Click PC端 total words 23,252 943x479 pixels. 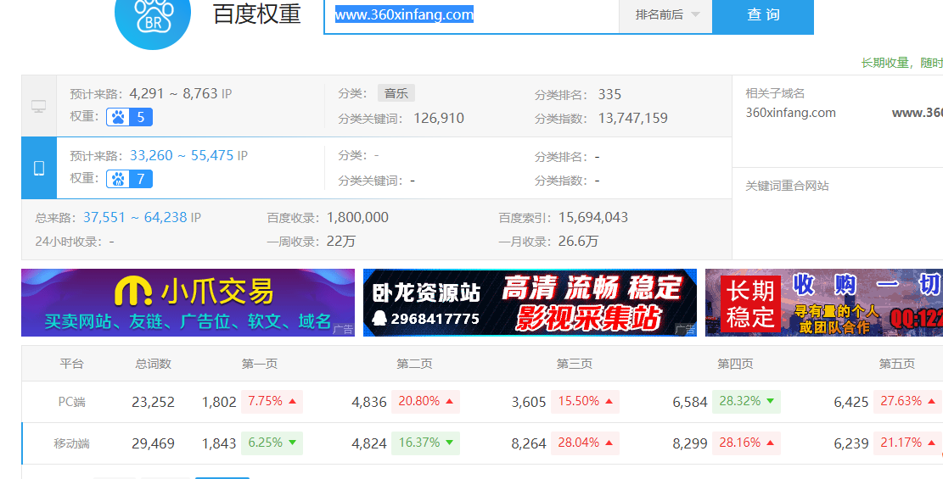click(x=154, y=402)
